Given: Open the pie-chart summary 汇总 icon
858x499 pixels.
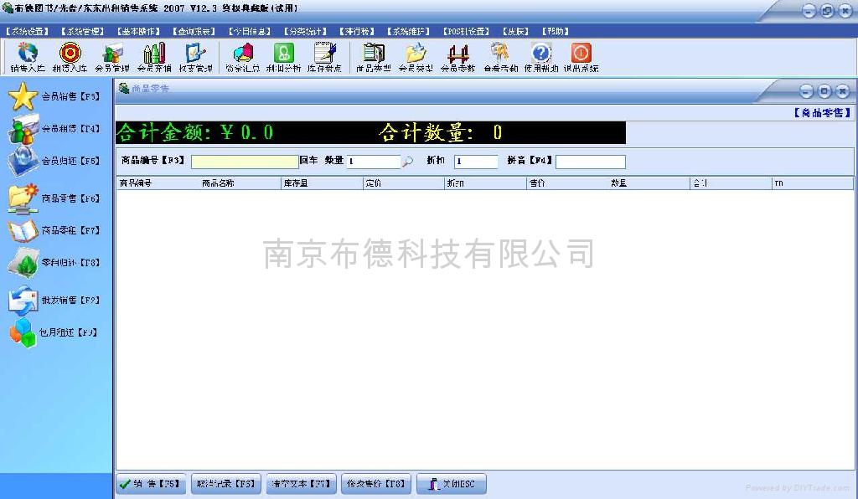Looking at the screenshot, I should click(x=242, y=58).
